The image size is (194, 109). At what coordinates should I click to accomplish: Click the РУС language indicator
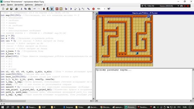[179, 107]
